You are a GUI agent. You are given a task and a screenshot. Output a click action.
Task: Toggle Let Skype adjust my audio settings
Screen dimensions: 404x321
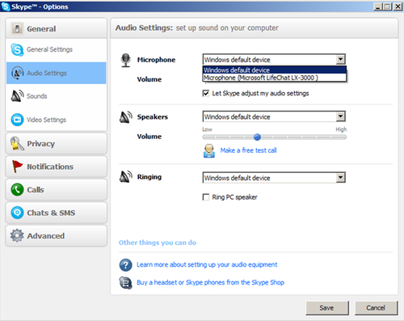coord(206,93)
